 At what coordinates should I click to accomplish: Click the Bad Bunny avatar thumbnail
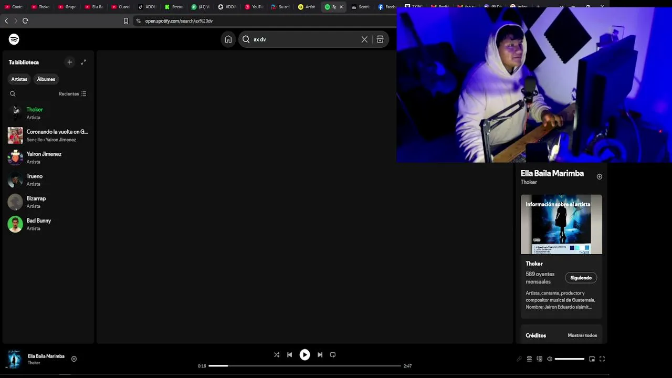(x=15, y=224)
